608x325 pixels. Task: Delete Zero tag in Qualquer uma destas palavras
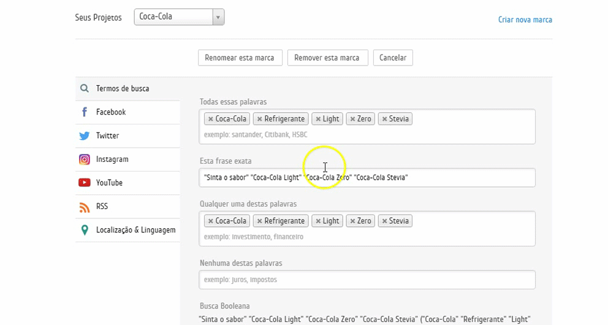pyautogui.click(x=352, y=221)
